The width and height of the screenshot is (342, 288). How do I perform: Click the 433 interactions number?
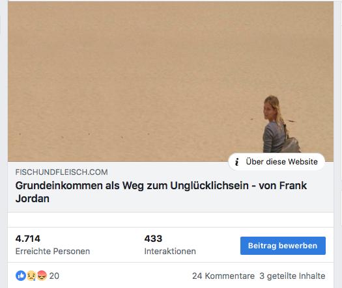[153, 239]
